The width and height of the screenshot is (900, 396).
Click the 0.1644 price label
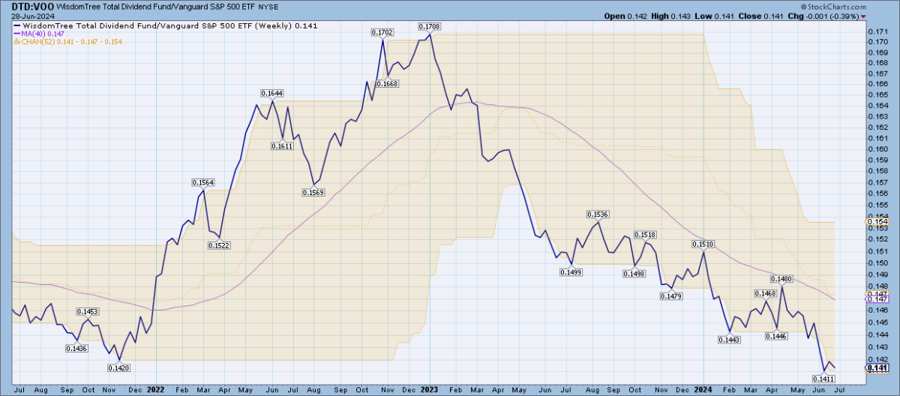pyautogui.click(x=272, y=93)
